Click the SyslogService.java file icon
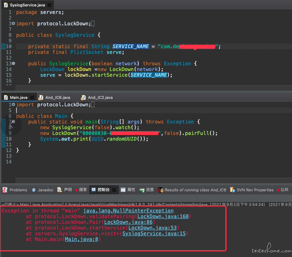Screen dimensions: 292x257 point(6,5)
